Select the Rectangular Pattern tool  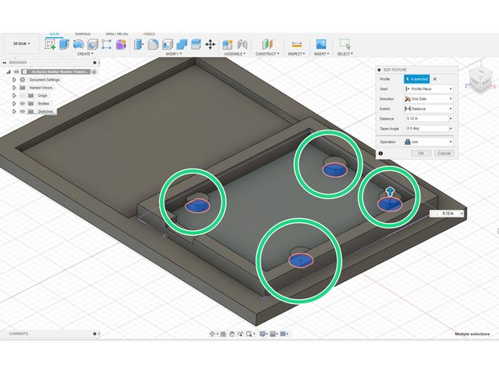106,44
